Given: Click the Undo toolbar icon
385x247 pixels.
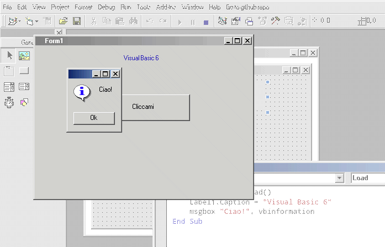Looking at the screenshot, I should coord(150,21).
